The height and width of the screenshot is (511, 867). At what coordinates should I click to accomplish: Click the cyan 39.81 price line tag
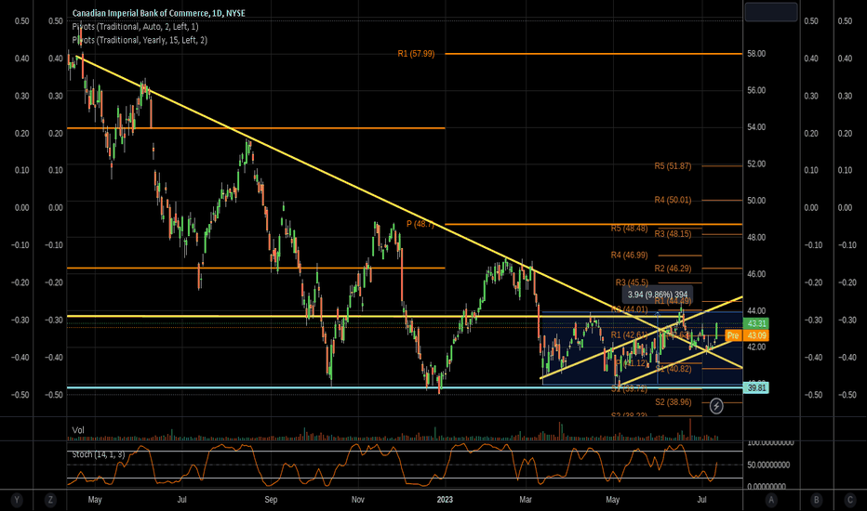point(756,387)
